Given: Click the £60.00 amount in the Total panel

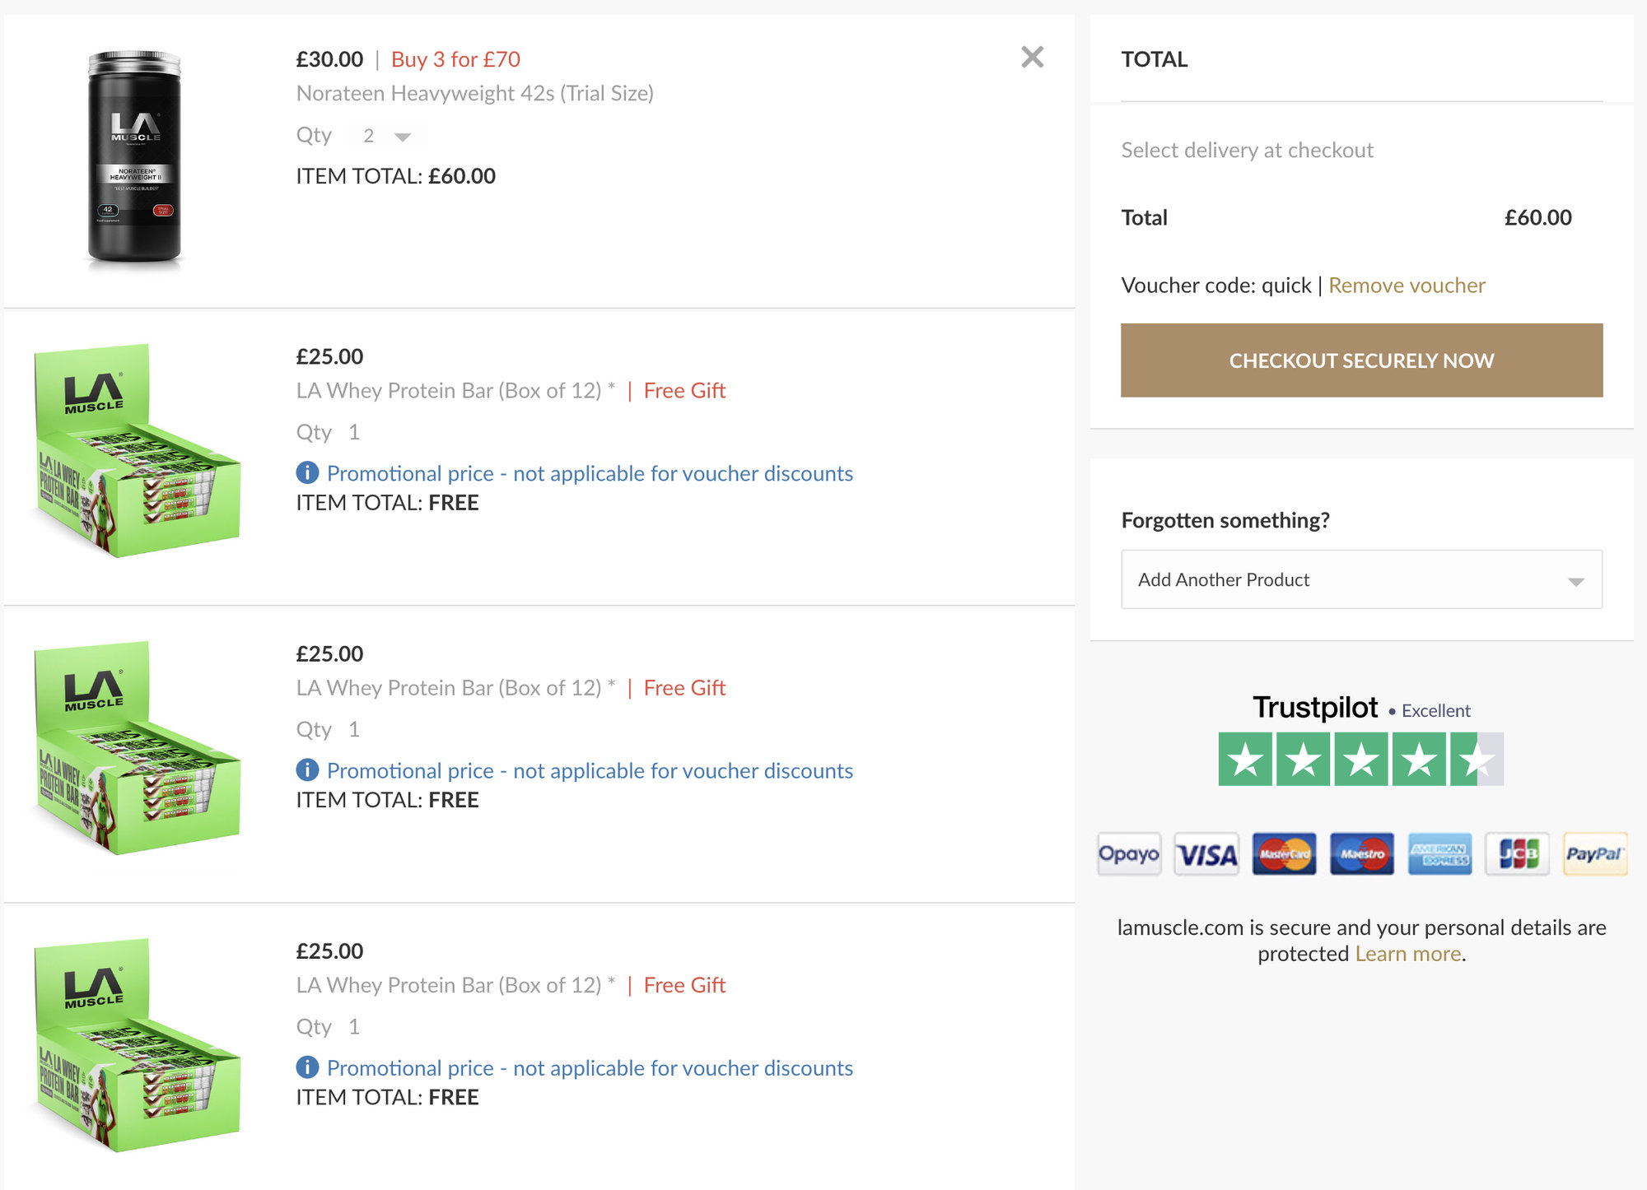Looking at the screenshot, I should coord(1538,217).
